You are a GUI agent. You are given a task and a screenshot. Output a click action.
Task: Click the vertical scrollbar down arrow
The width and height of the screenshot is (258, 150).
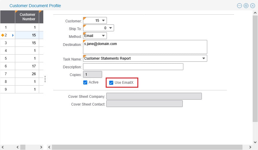255,142
